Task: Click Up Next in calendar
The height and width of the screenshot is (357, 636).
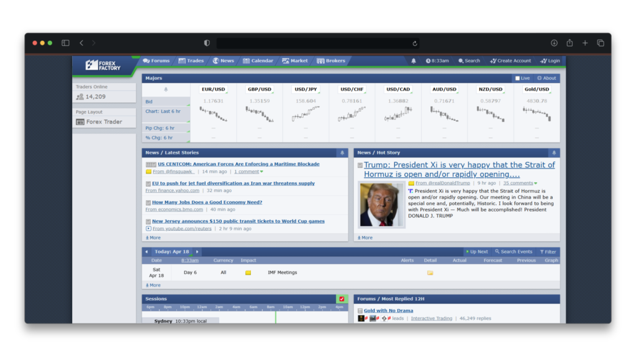Action: click(477, 252)
